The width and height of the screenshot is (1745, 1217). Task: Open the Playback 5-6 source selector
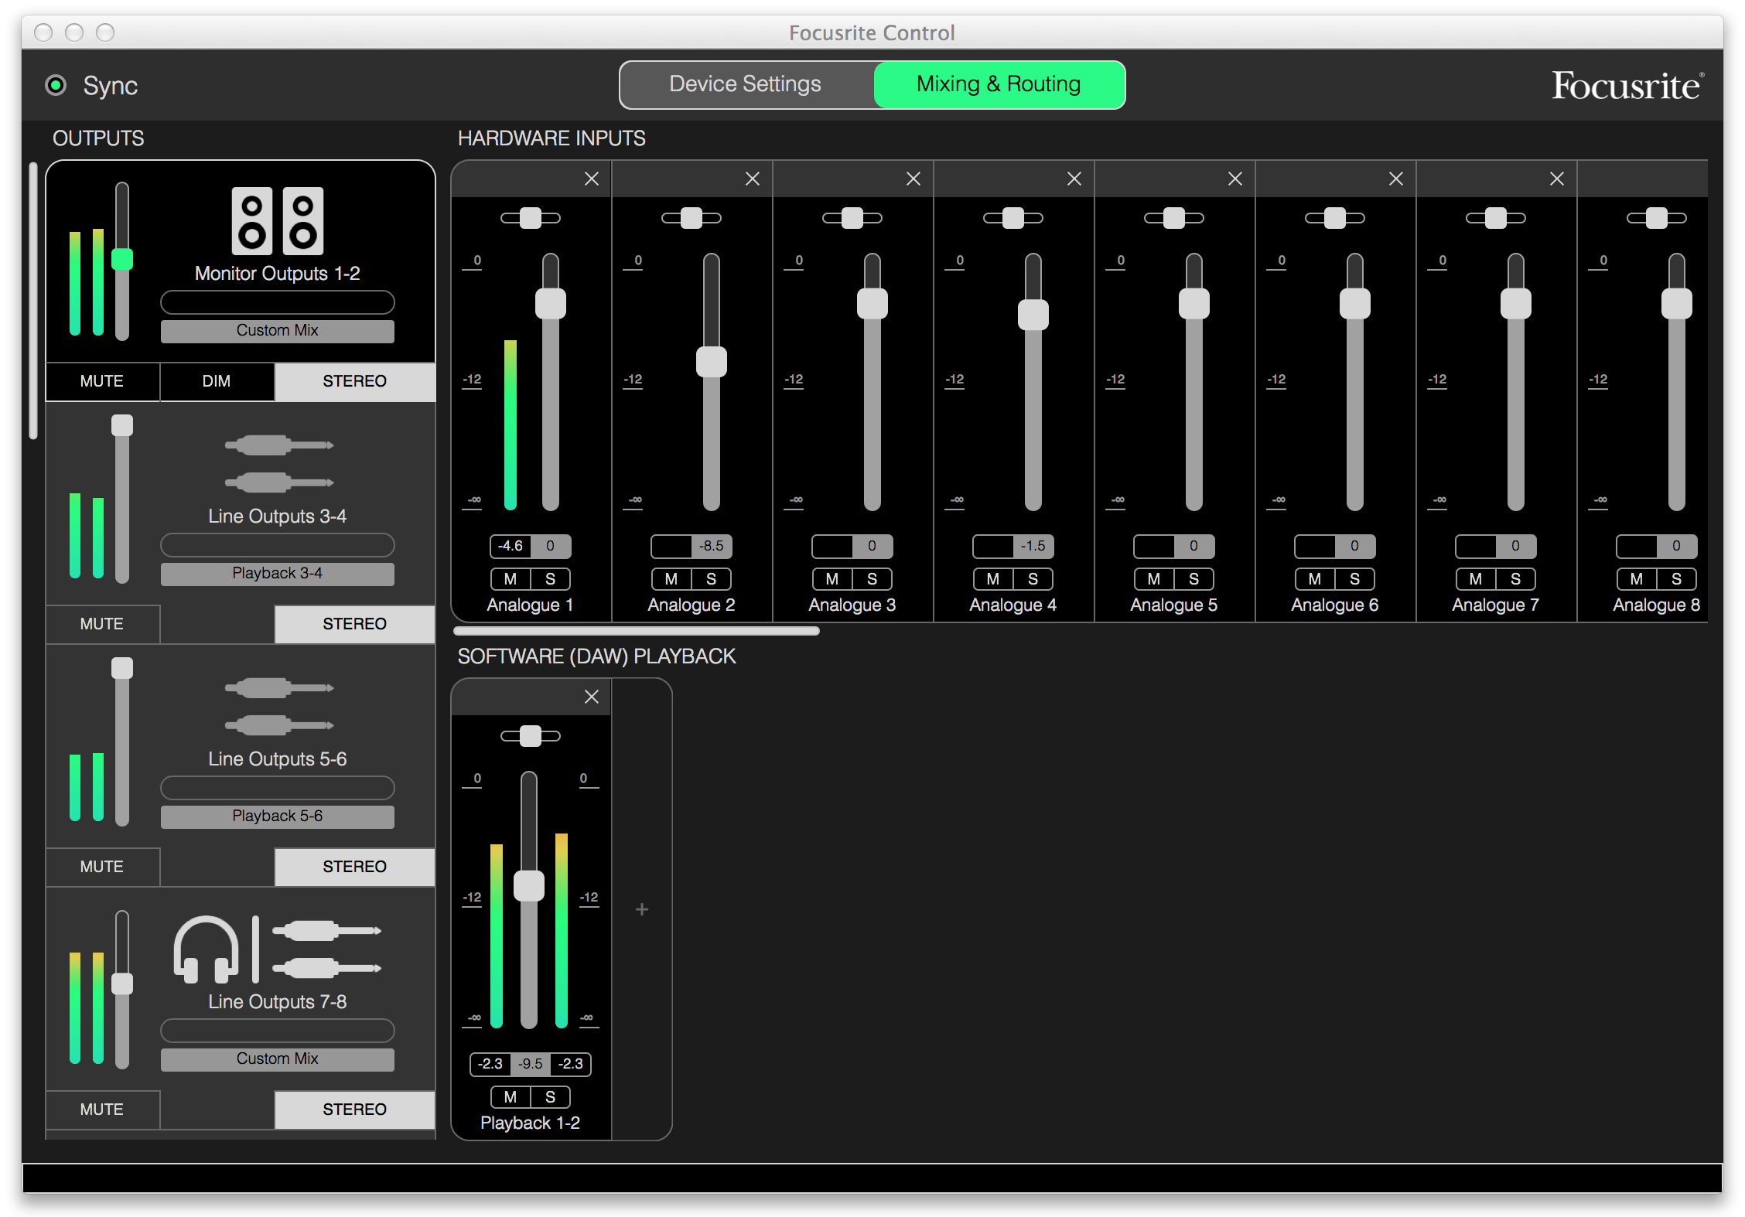[277, 816]
